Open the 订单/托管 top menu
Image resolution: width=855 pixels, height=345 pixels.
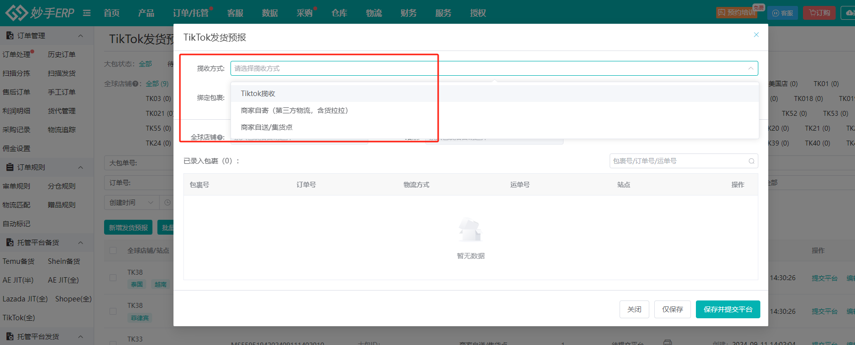[x=191, y=13]
